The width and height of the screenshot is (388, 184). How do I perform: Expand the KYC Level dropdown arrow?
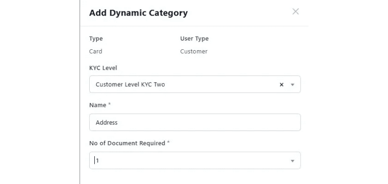pyautogui.click(x=292, y=85)
